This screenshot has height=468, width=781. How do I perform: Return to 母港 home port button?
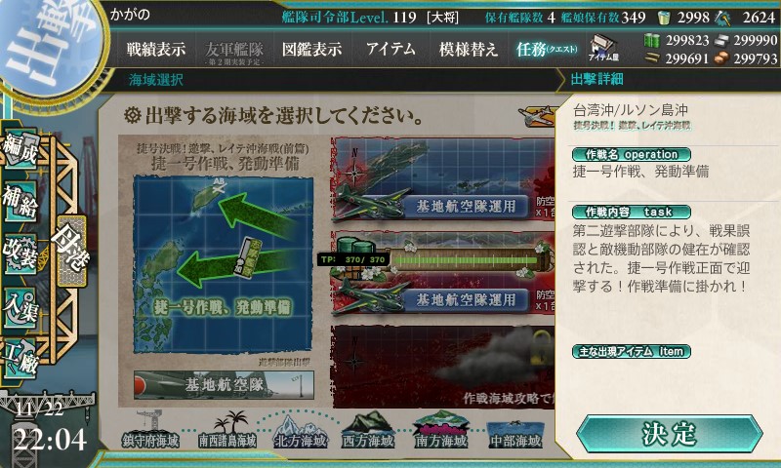coord(71,251)
